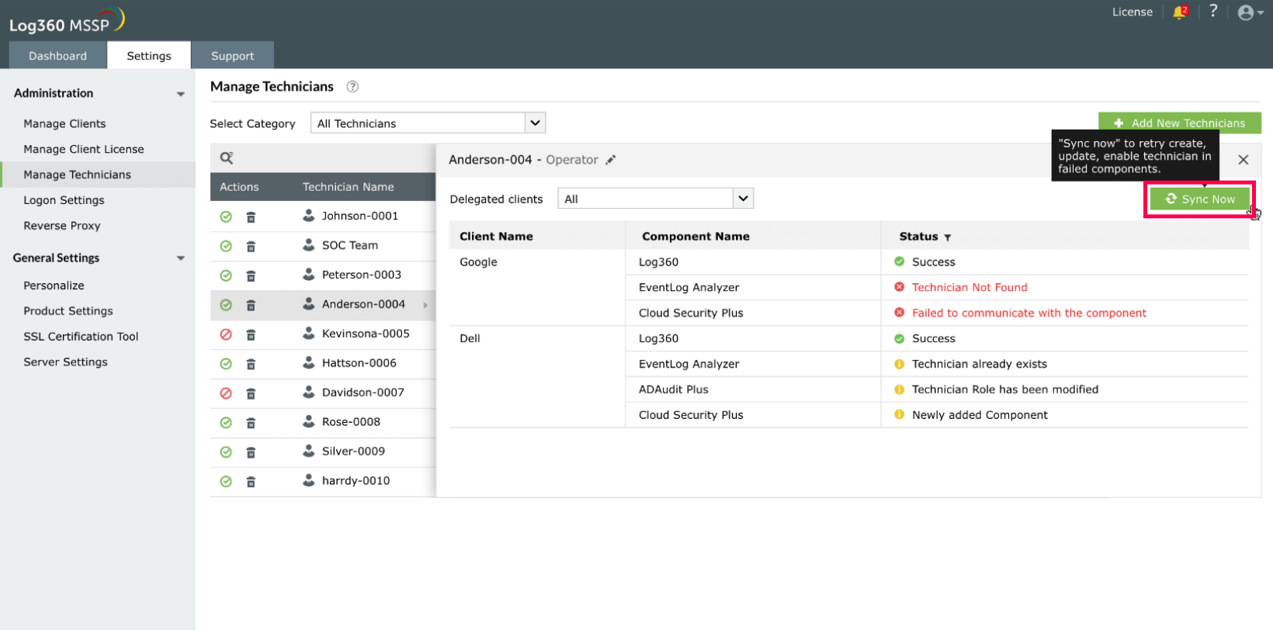Select technician Peterson-0003

pos(362,275)
